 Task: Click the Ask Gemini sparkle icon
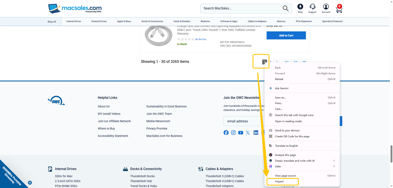pos(270,88)
